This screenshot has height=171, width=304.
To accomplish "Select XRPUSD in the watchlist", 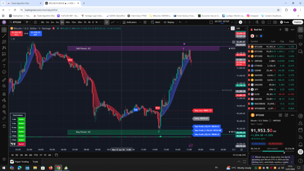I will pos(272,61).
